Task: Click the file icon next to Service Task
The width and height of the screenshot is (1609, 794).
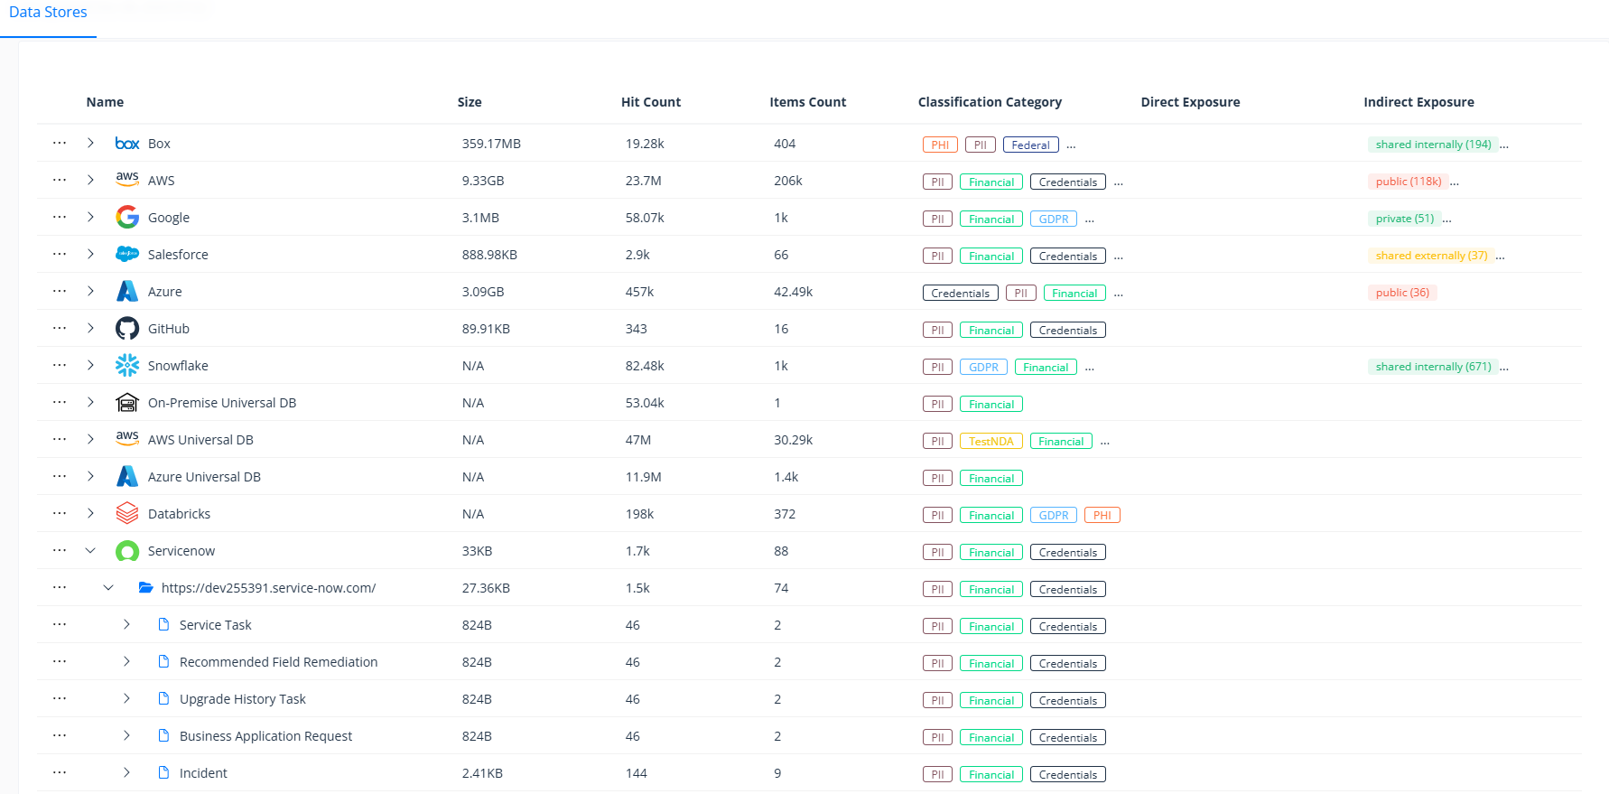Action: coord(163,624)
